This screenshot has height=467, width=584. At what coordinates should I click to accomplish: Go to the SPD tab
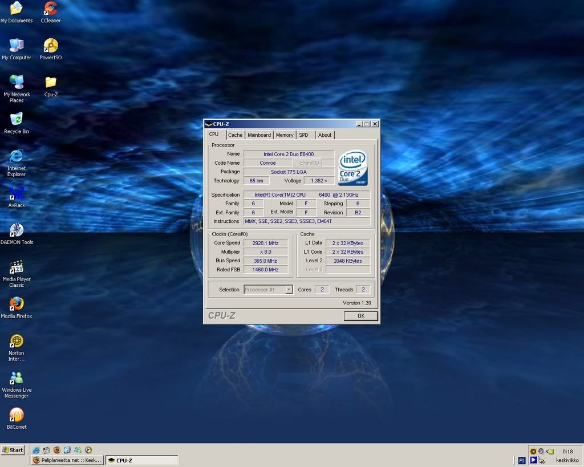(x=303, y=135)
